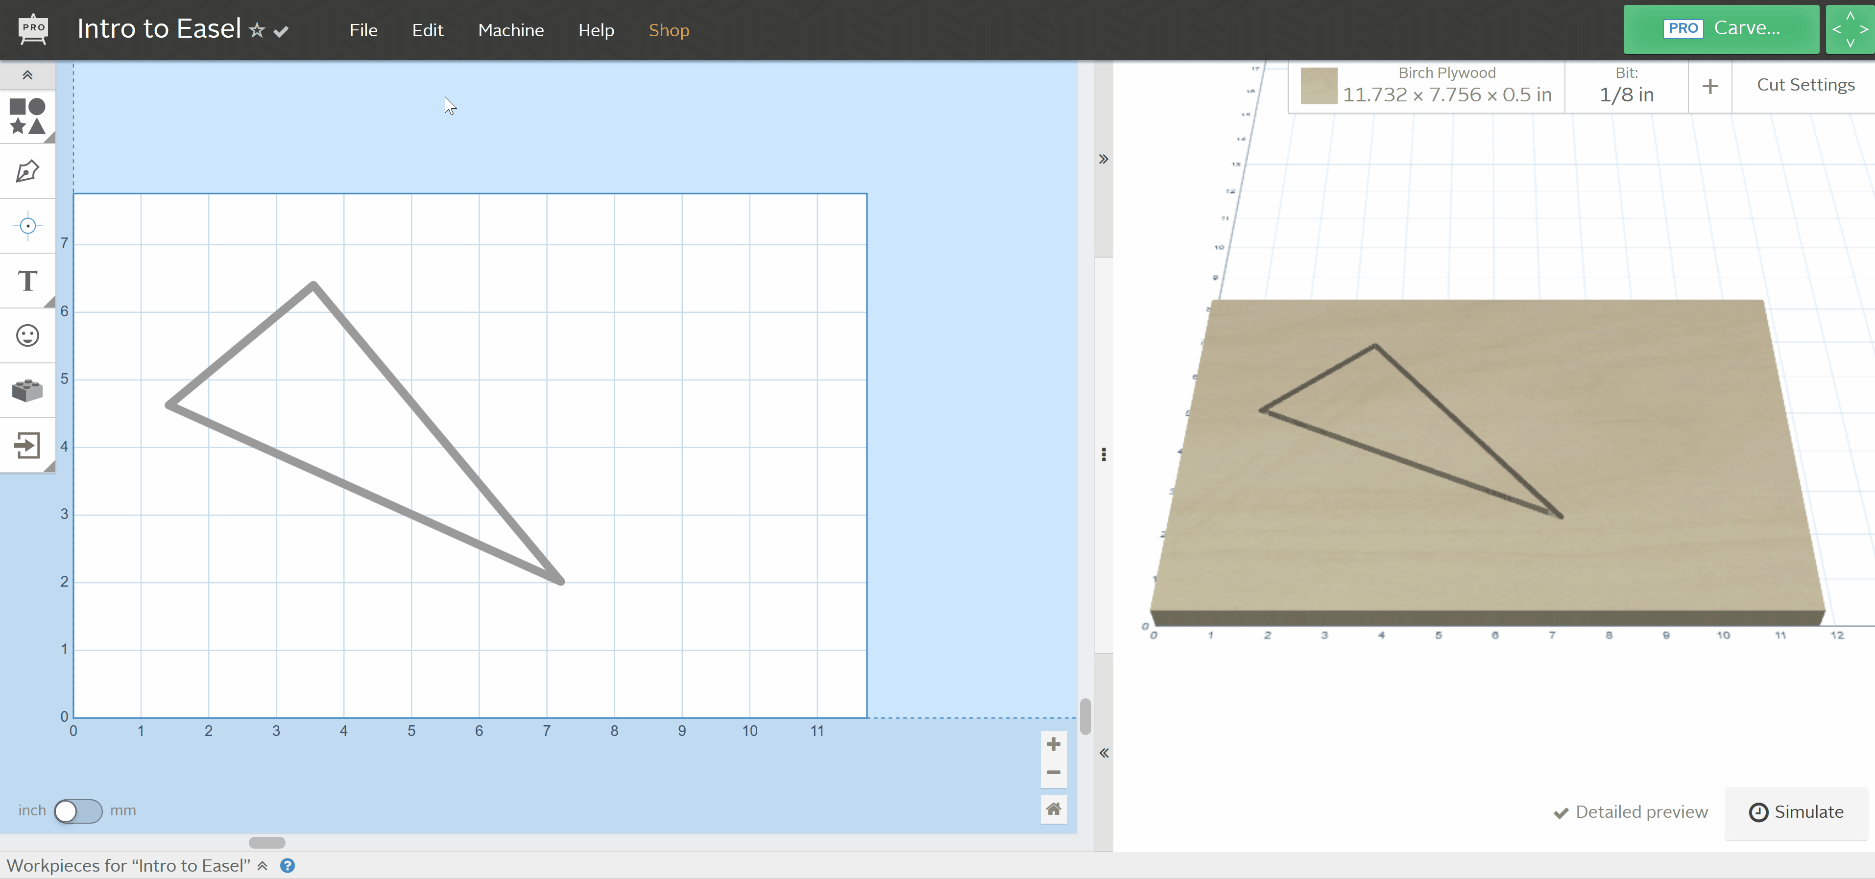Open the smiley icon library
The image size is (1875, 879).
click(26, 335)
